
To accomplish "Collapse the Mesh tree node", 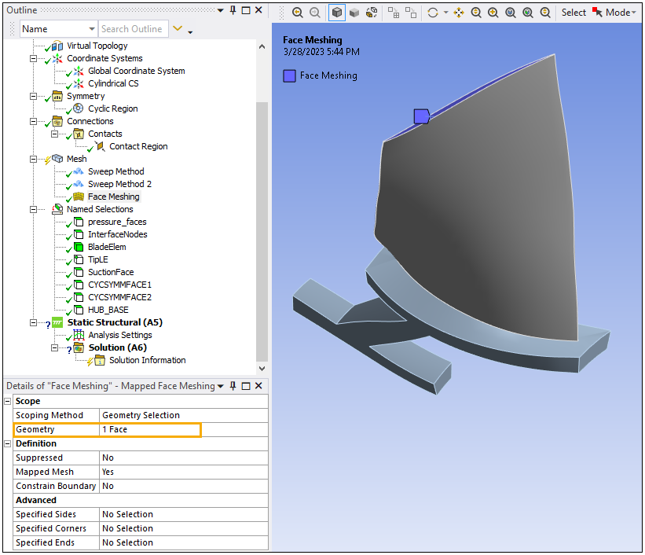I will 34,159.
